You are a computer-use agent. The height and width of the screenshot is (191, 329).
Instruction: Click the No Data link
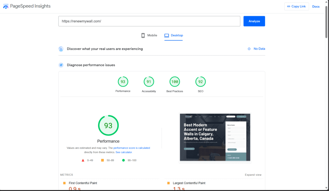click(x=259, y=49)
